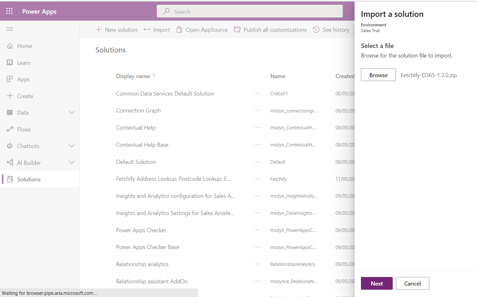Cancel the Import a solution panel
The height and width of the screenshot is (297, 477).
point(412,283)
